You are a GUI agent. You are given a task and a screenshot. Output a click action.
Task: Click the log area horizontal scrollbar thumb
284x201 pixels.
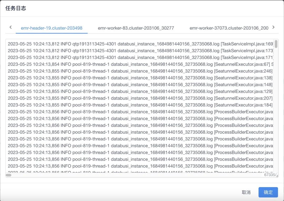pos(8,175)
